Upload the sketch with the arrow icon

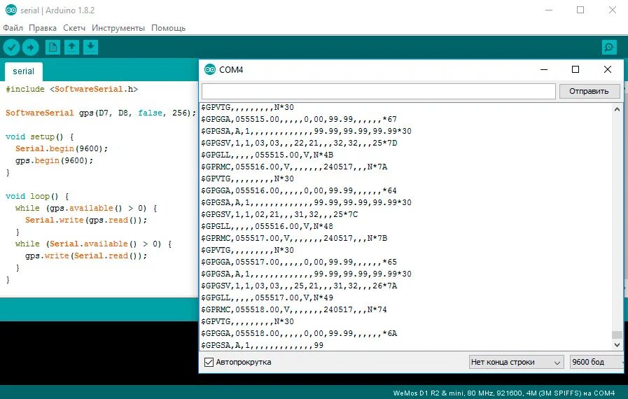click(30, 48)
